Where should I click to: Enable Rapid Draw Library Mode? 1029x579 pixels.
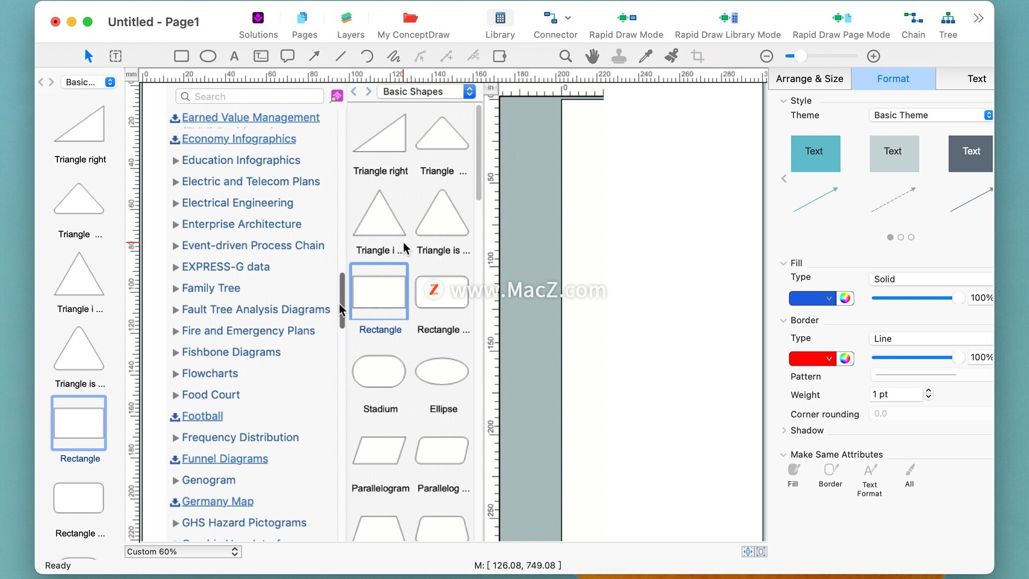[x=727, y=25]
